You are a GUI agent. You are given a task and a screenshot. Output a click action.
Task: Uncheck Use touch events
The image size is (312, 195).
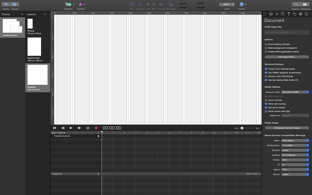[x=266, y=108]
